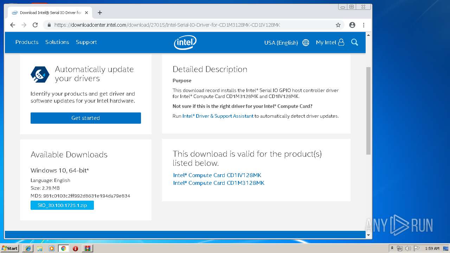Open site search magnifier icon
This screenshot has width=450, height=253.
[x=355, y=43]
